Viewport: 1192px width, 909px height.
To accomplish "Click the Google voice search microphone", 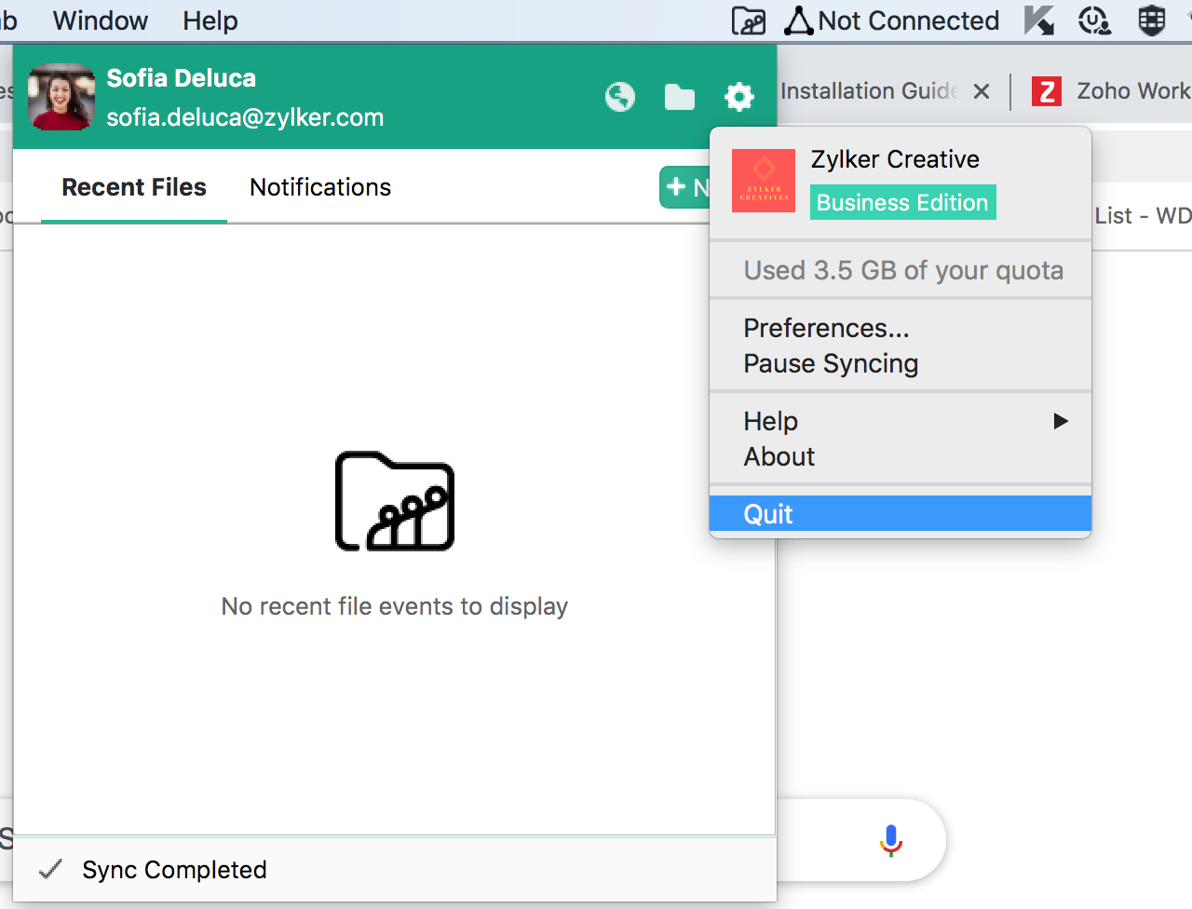I will tap(891, 840).
